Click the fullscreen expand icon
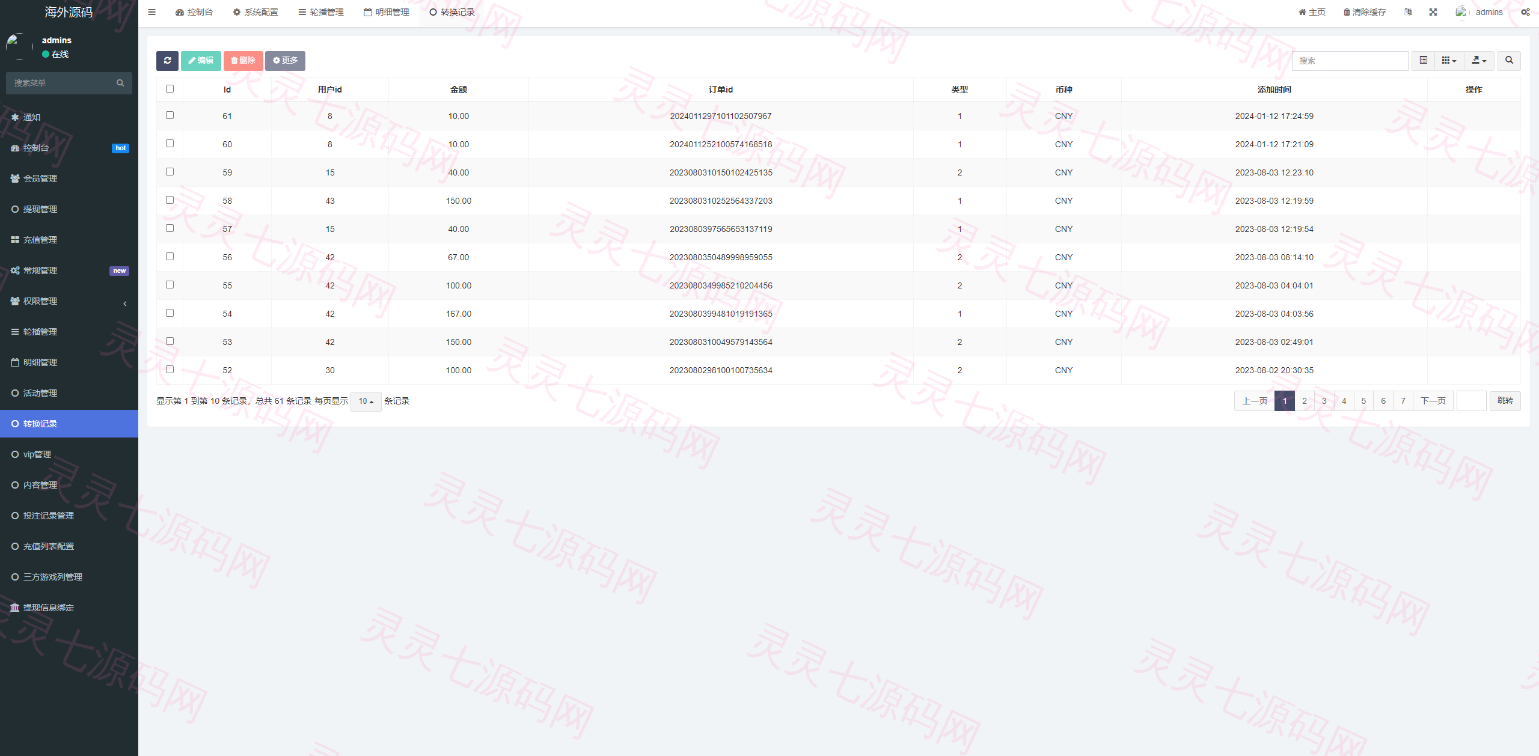The width and height of the screenshot is (1539, 756). (x=1433, y=12)
